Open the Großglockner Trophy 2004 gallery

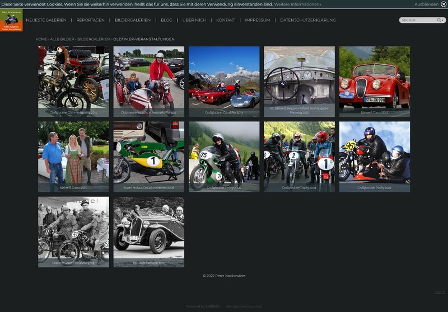tap(300, 157)
